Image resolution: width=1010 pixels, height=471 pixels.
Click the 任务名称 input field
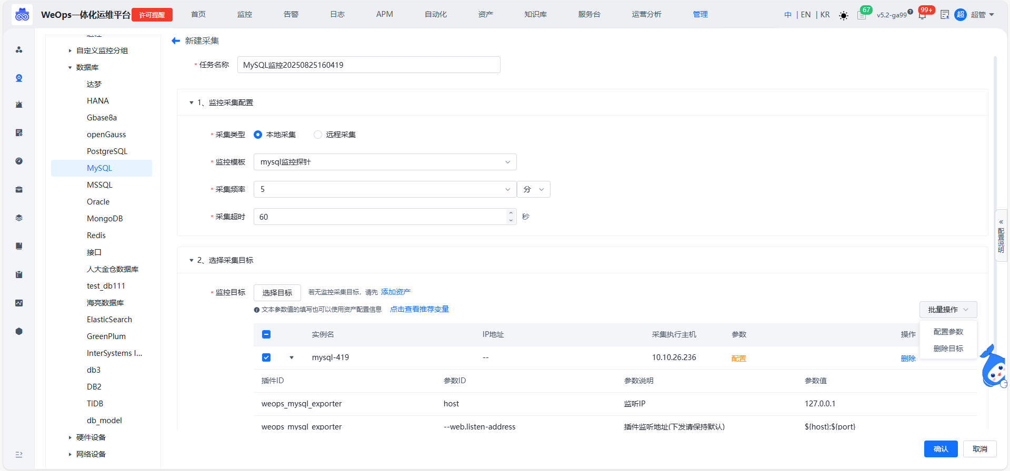[368, 65]
